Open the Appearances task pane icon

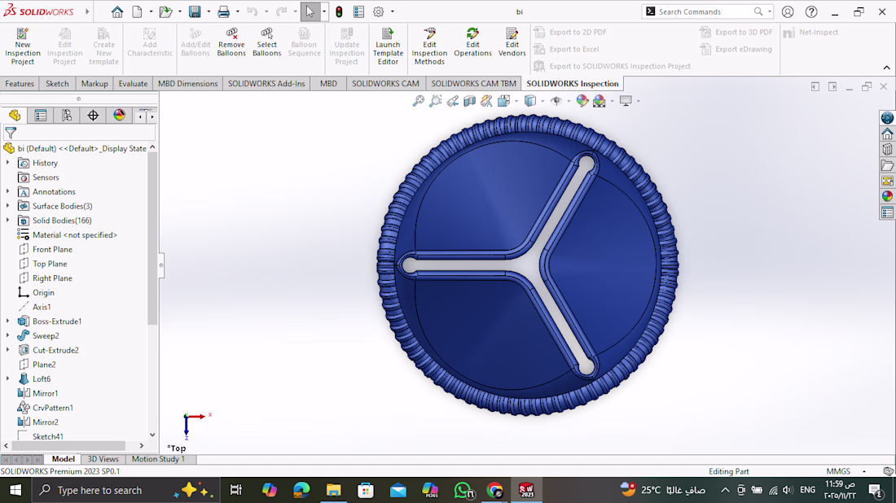point(887,196)
